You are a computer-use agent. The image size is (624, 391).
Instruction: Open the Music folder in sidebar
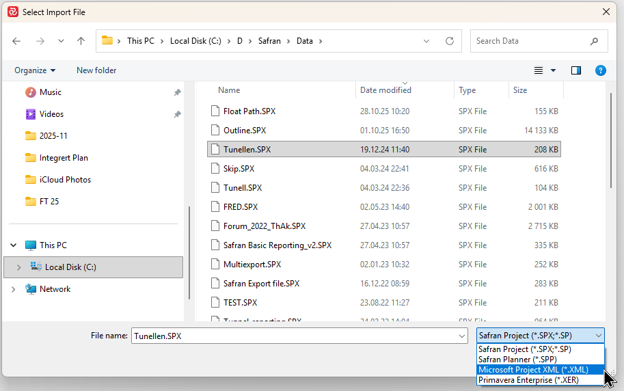pos(50,92)
